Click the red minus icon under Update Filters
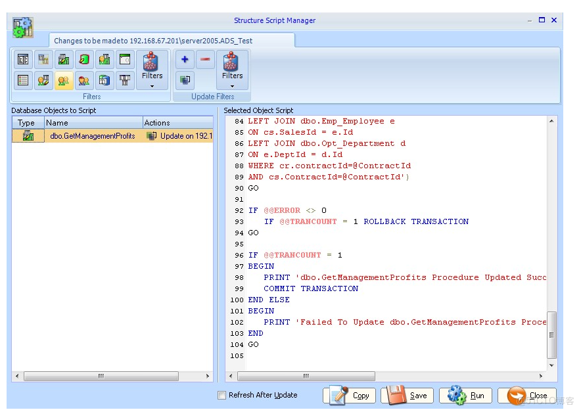581x412 pixels. pyautogui.click(x=206, y=59)
